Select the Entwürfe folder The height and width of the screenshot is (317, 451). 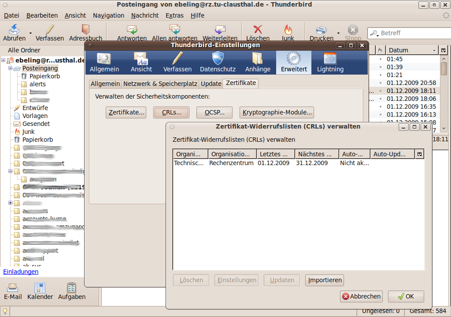tap(35, 108)
